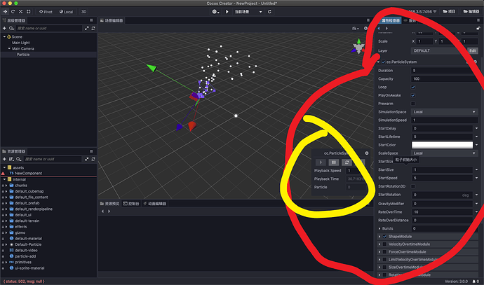Image resolution: width=484 pixels, height=285 pixels.
Task: Select the Particle node in hierarchy
Action: pos(23,55)
